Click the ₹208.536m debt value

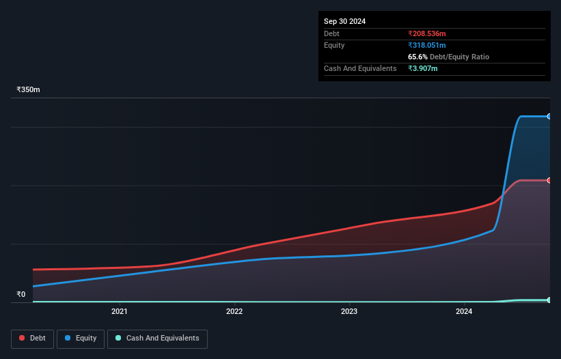click(x=427, y=33)
